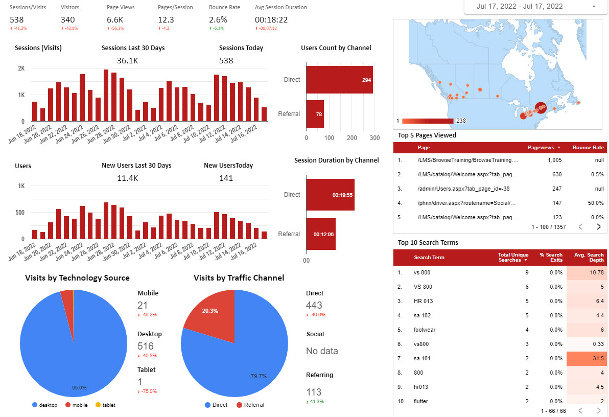Go to previous page of Top 5 Pages table
This screenshot has width=609, height=417.
tap(580, 226)
